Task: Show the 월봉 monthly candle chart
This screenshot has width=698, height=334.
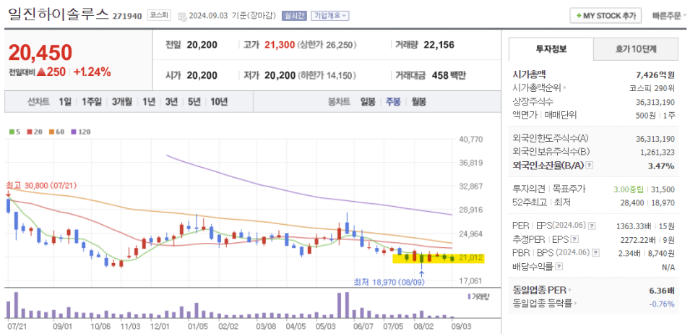Action: pyautogui.click(x=418, y=101)
